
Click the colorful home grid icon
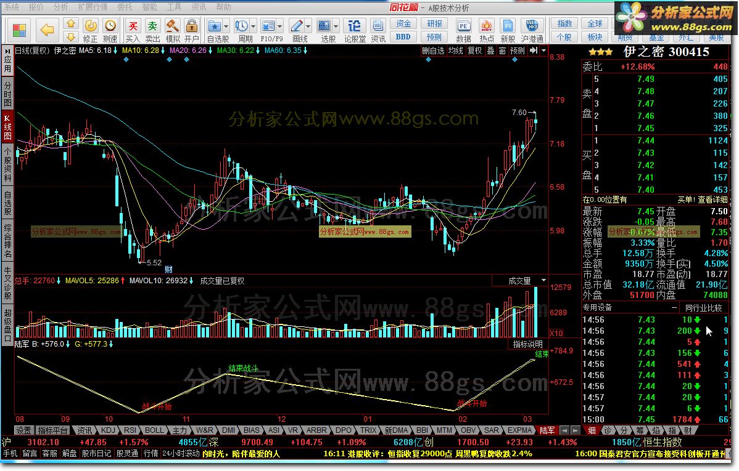pyautogui.click(x=19, y=31)
